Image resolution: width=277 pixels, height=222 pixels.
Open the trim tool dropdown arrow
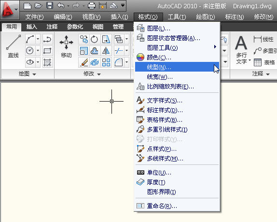[x=126, y=51]
